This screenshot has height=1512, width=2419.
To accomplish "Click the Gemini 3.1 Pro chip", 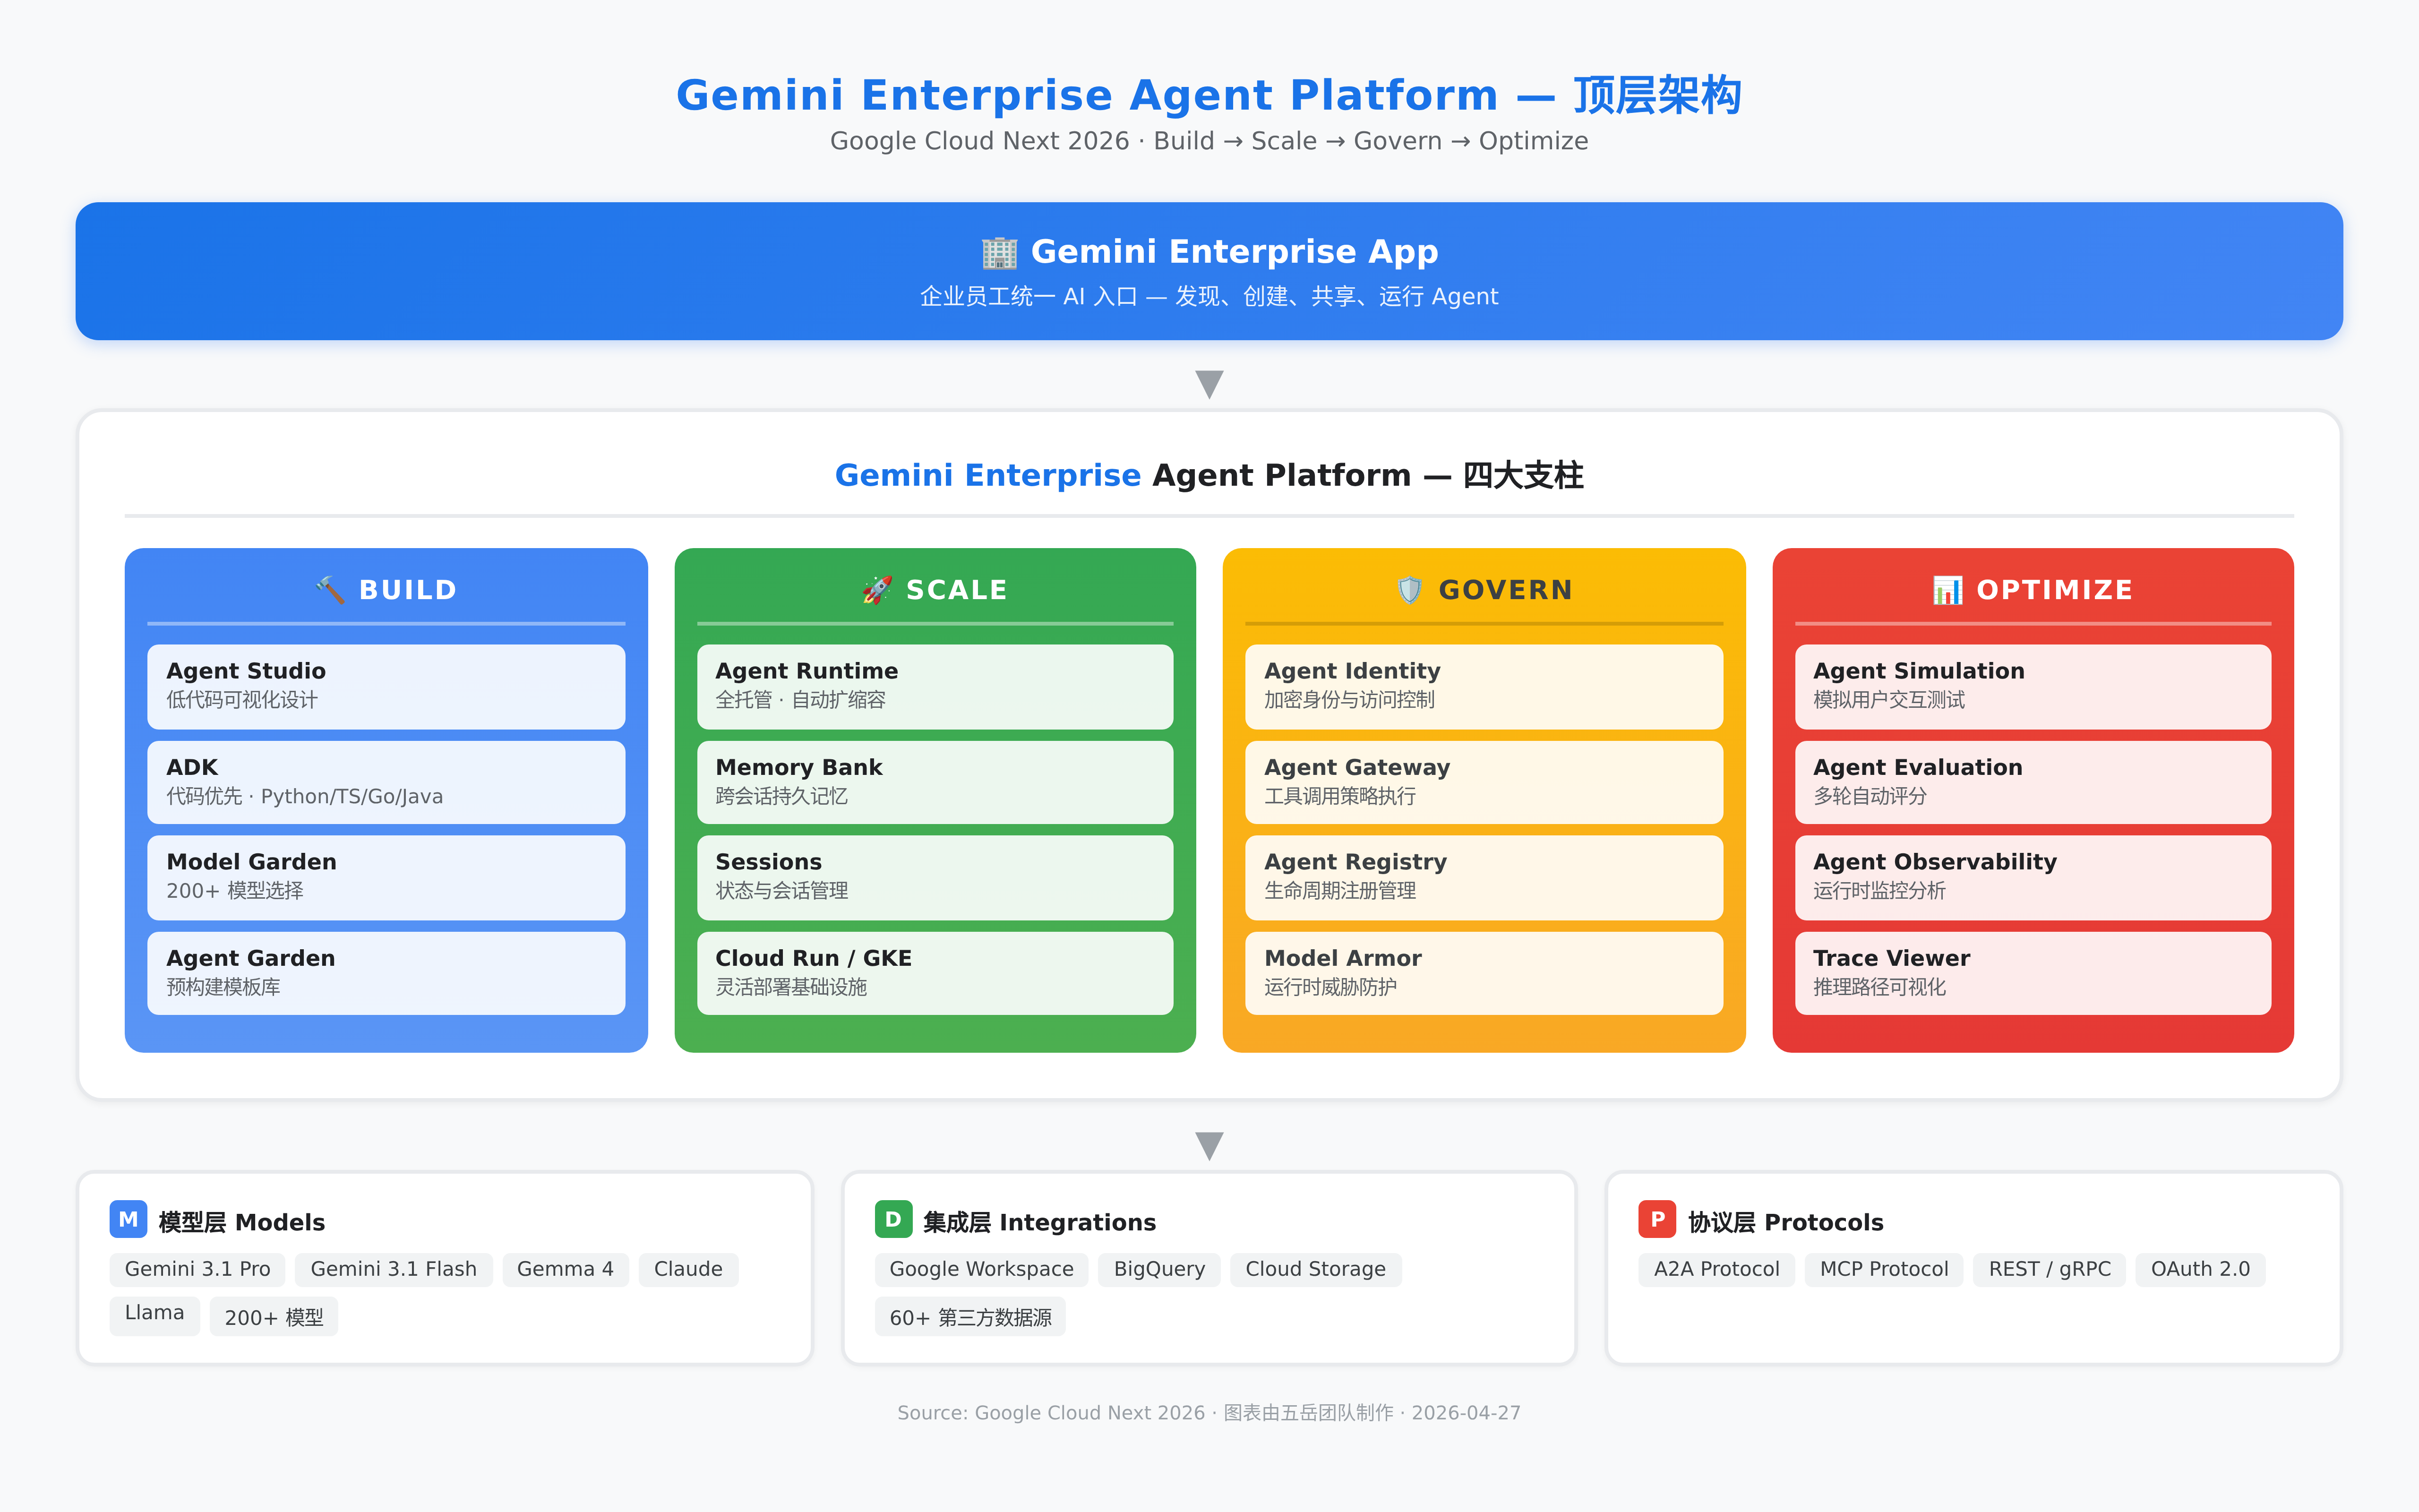I will point(197,1269).
